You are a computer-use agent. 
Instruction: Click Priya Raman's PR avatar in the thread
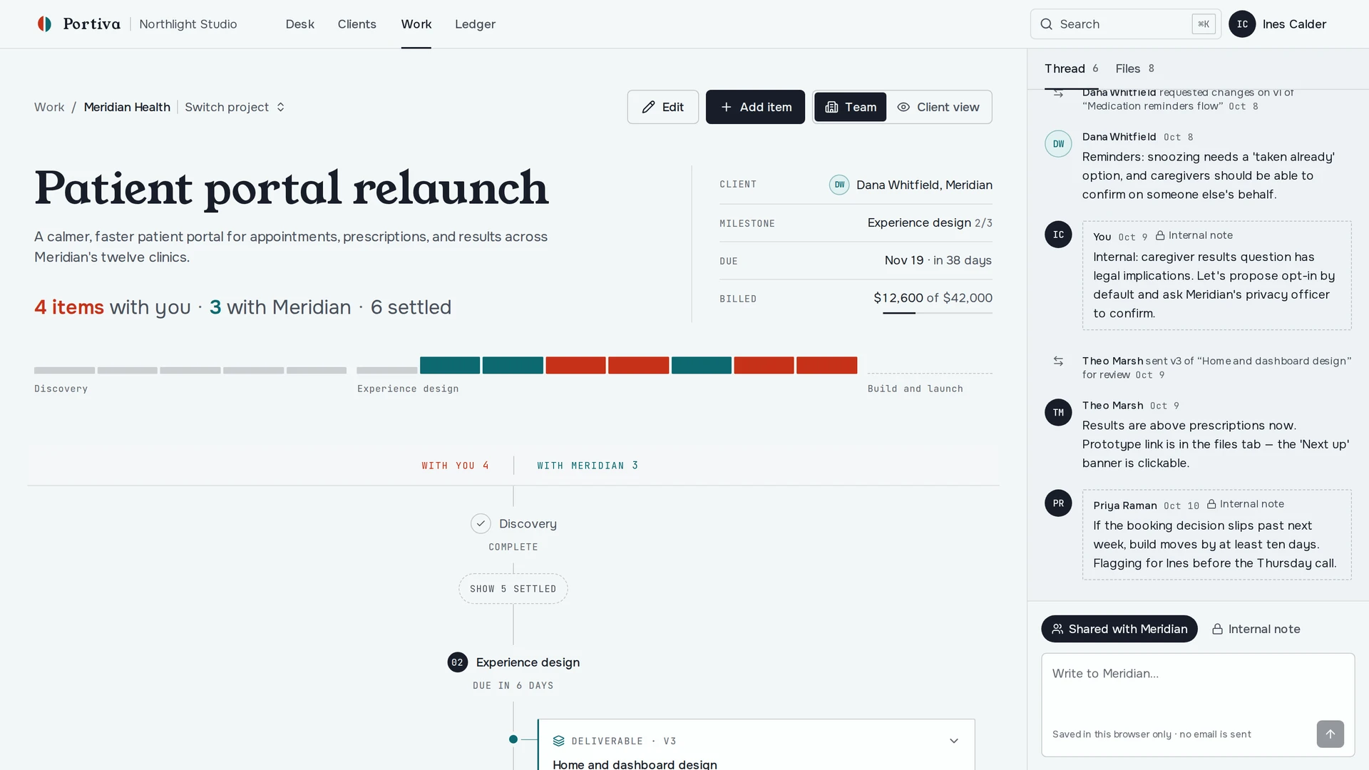click(1058, 503)
